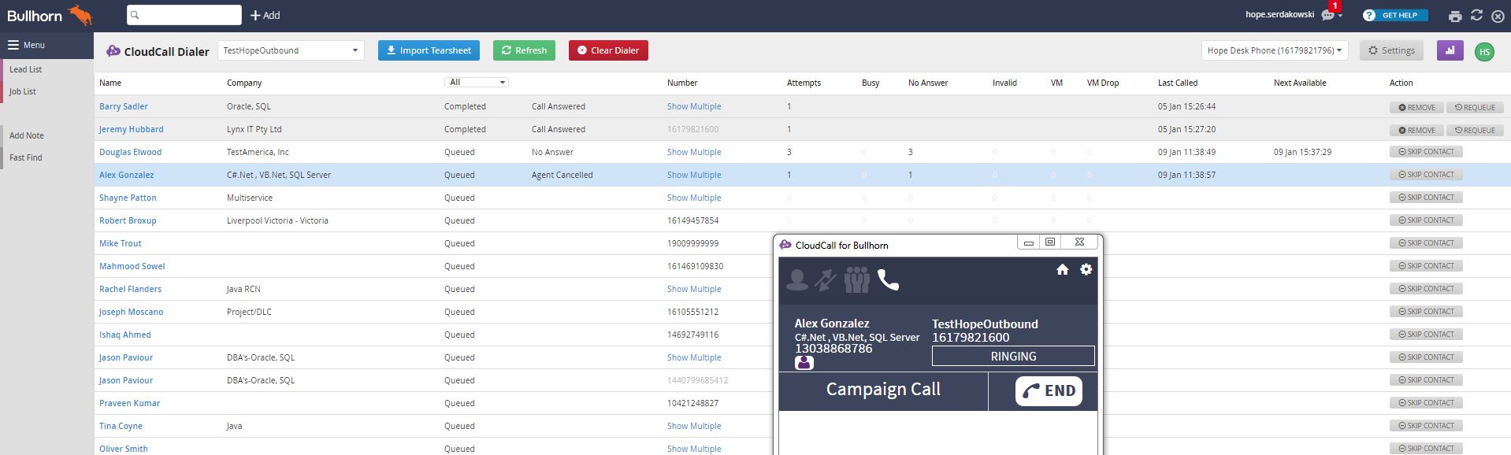Open the chat notifications icon

tap(1329, 15)
